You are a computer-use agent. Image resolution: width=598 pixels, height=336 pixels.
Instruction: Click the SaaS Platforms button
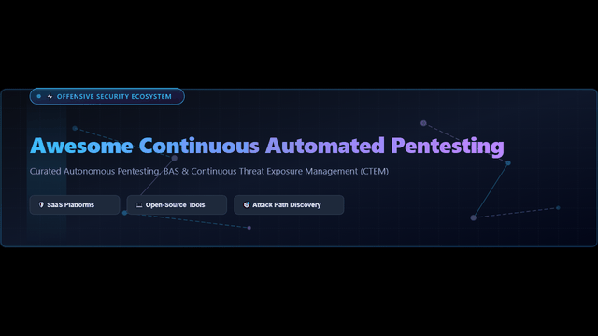(x=75, y=205)
